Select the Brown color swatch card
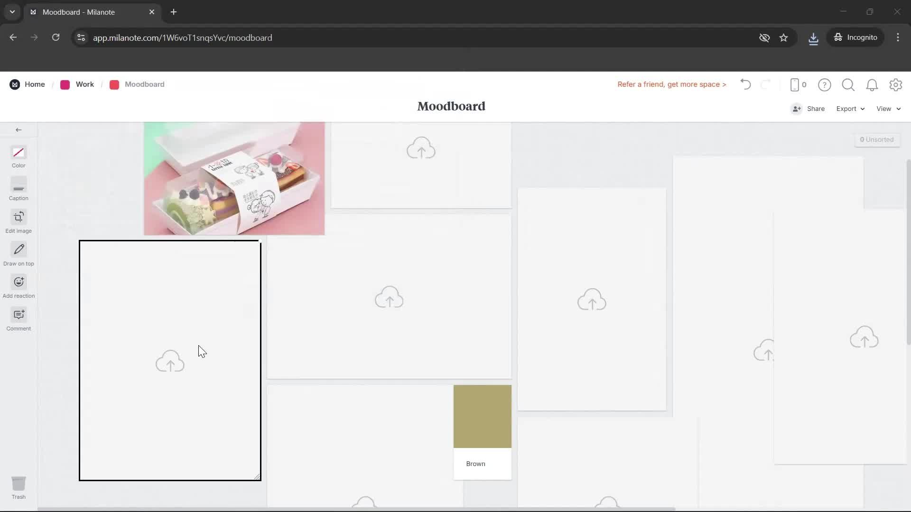This screenshot has width=911, height=512. [x=482, y=416]
